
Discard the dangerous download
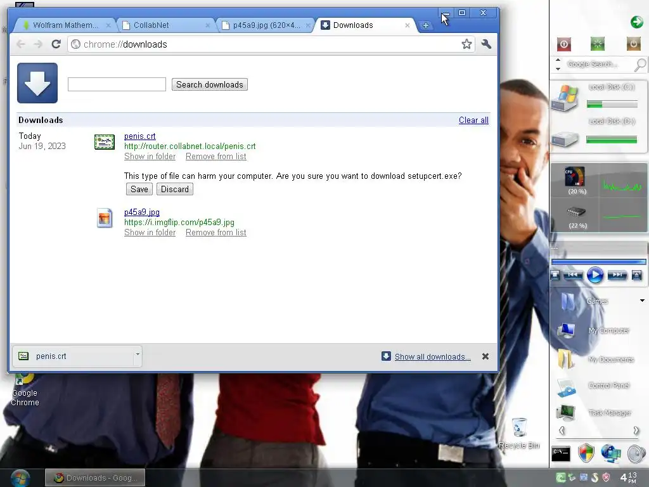[175, 189]
